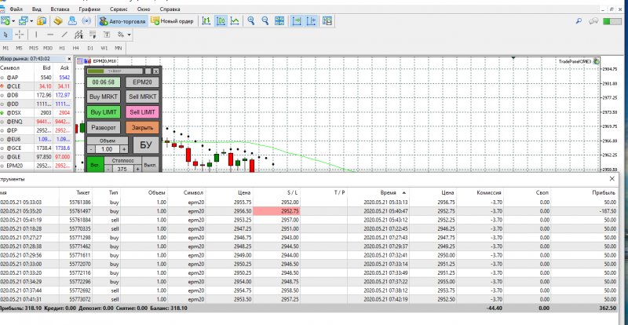Switch chart to candlestick mode
628x325 pixels.
pyautogui.click(x=221, y=21)
